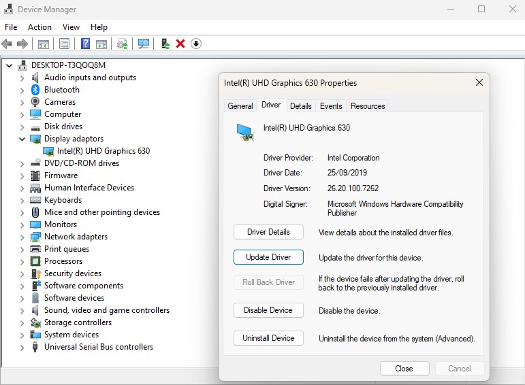This screenshot has width=525, height=385.
Task: Click the Network adapters icon
Action: point(35,237)
